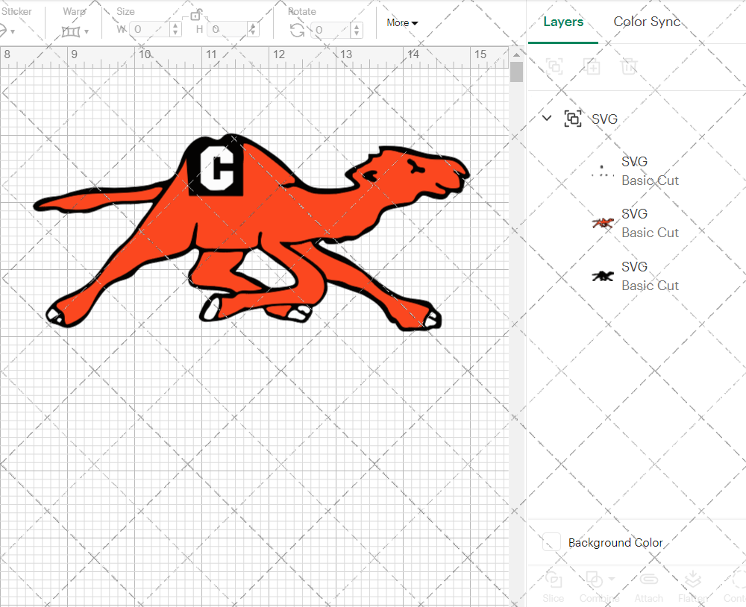Click the Rotate reset icon
746x607 pixels.
pos(297,30)
